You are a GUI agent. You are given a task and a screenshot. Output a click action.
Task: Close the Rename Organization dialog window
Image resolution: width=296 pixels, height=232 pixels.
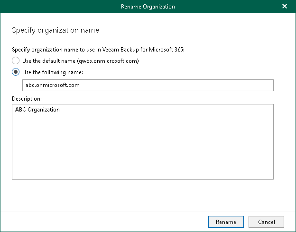click(x=285, y=7)
